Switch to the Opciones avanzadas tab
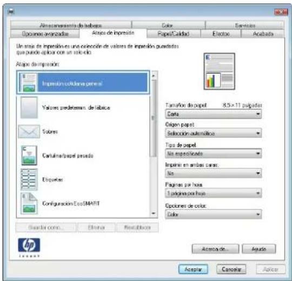Image resolution: width=292 pixels, height=281 pixels. click(45, 34)
